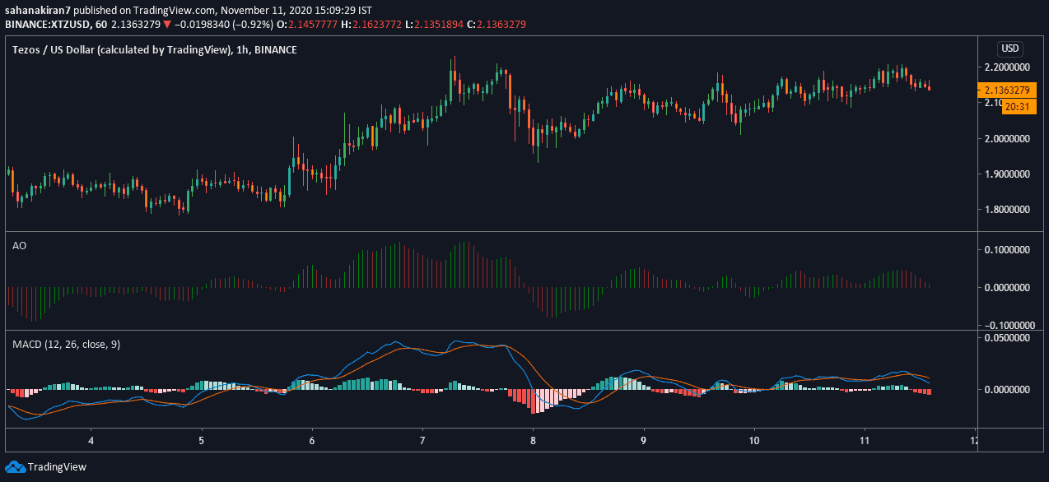Click the sahanakiran7 publisher name
This screenshot has height=482, width=1049.
(37, 12)
